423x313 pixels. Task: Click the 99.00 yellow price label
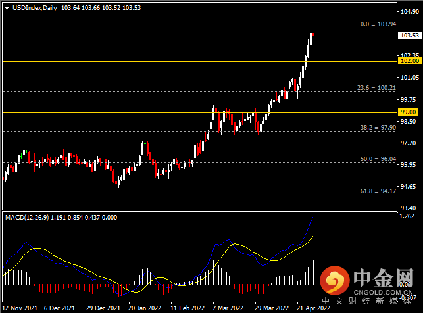[x=408, y=112]
